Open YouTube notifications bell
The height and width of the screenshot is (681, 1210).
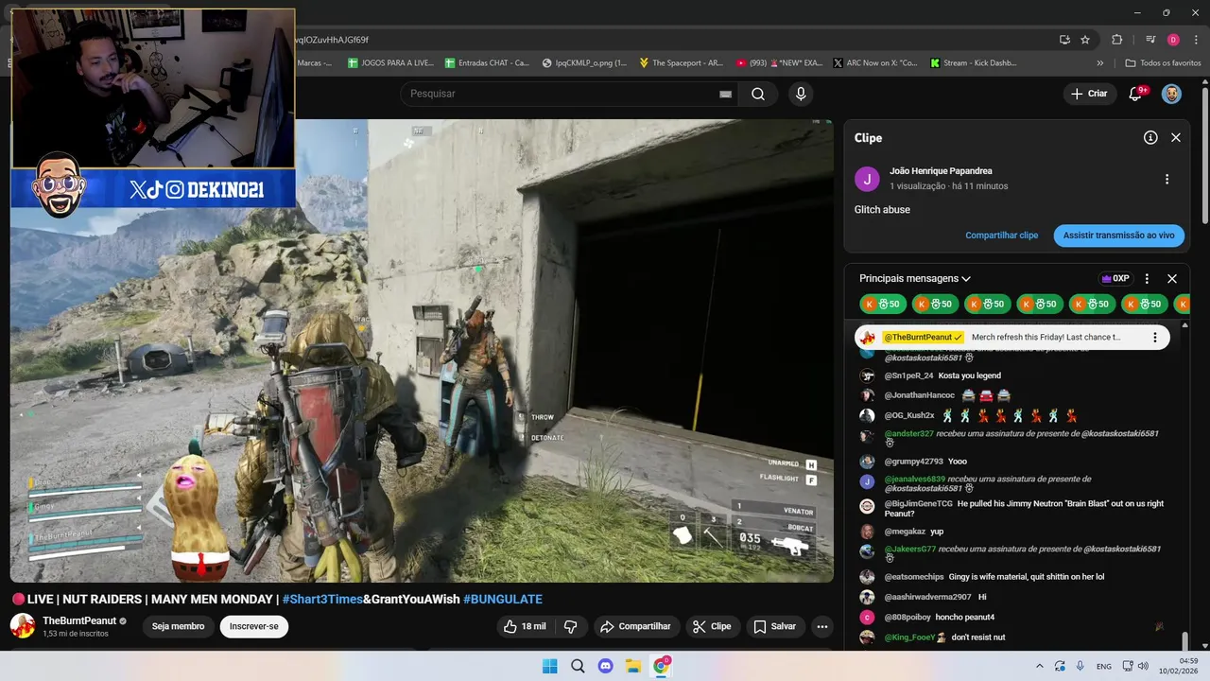pos(1137,94)
